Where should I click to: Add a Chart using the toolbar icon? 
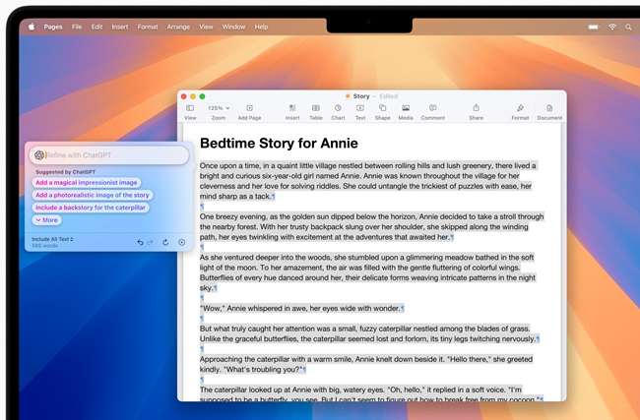[338, 108]
